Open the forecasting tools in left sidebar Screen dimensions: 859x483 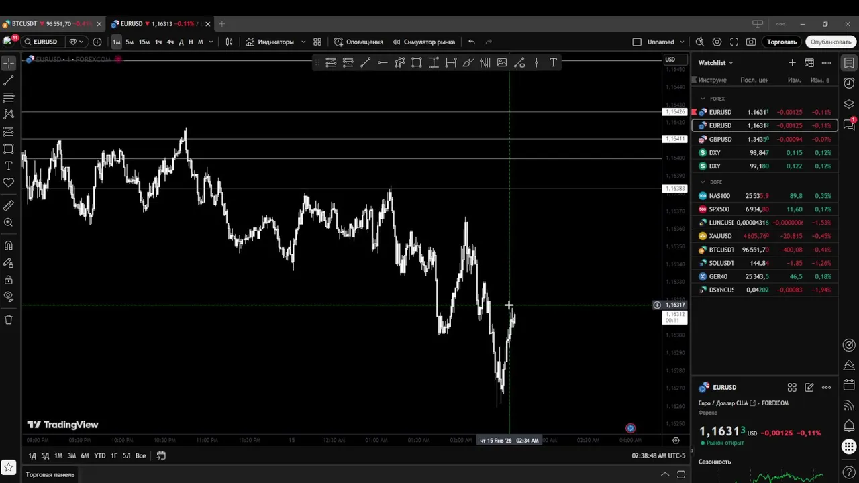(x=9, y=131)
